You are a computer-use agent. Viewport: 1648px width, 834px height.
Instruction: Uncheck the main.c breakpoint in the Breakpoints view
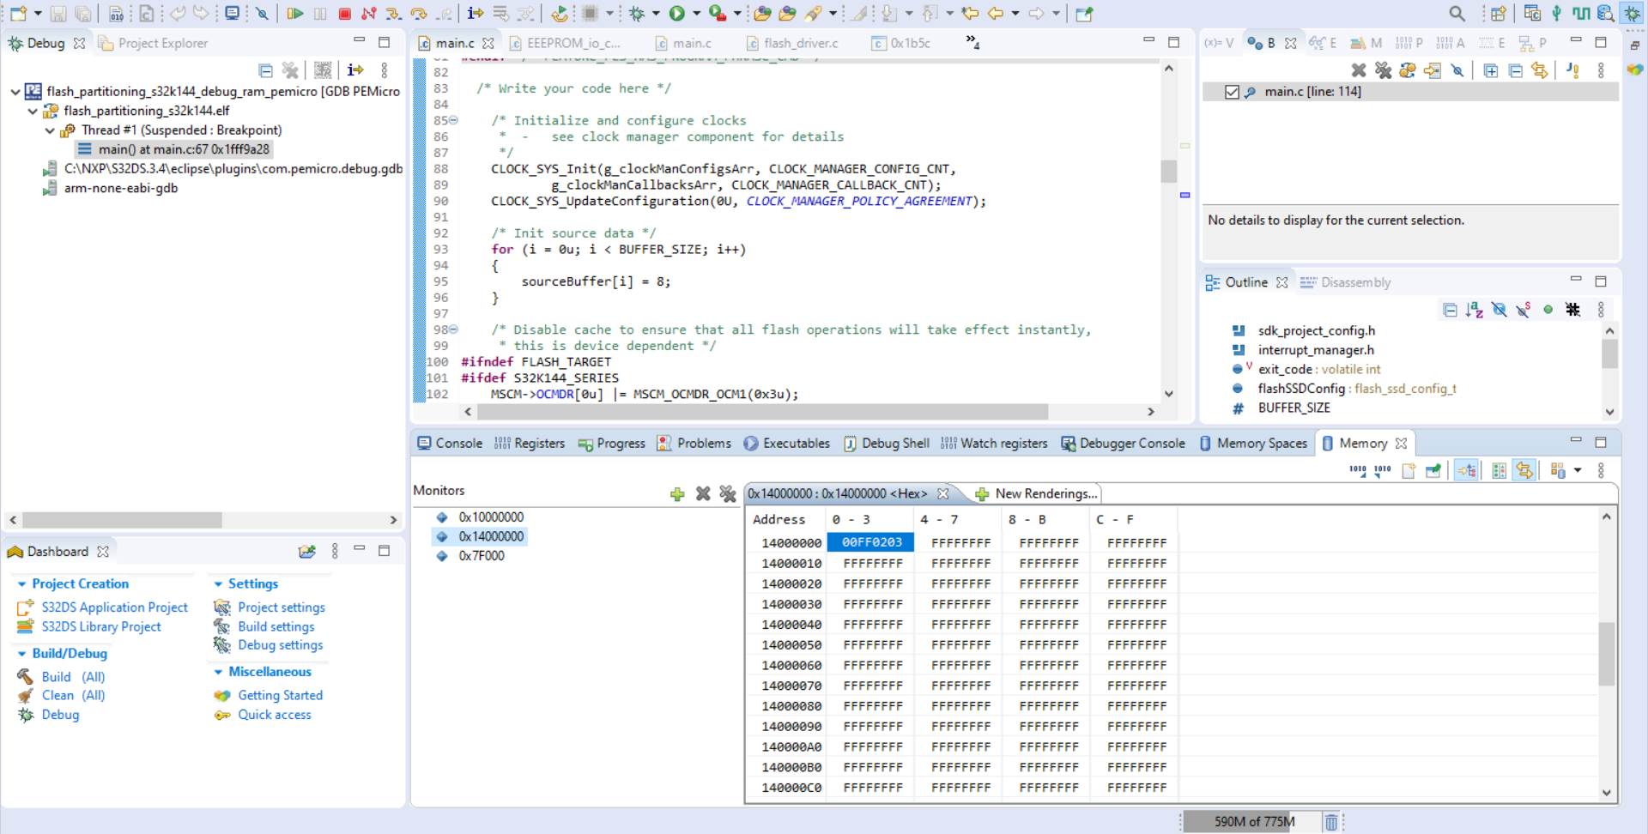(x=1233, y=92)
